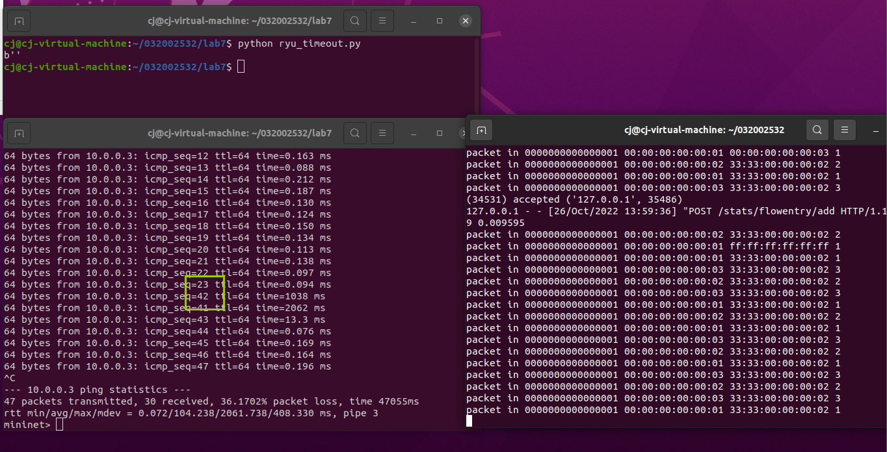Click the '9 0.009595' log line

pyautogui.click(x=496, y=223)
